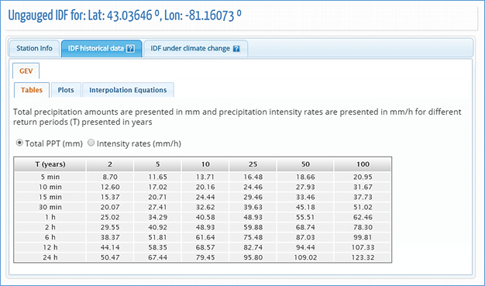485x286 pixels.
Task: Click the T (years) column header
Action: pos(50,164)
